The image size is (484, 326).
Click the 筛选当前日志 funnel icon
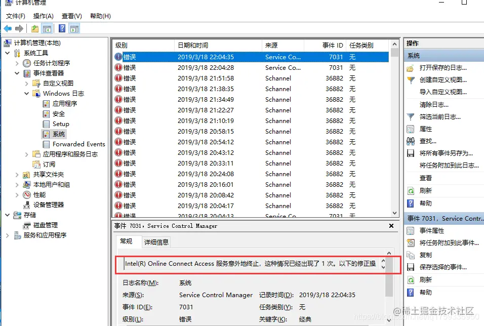point(411,117)
